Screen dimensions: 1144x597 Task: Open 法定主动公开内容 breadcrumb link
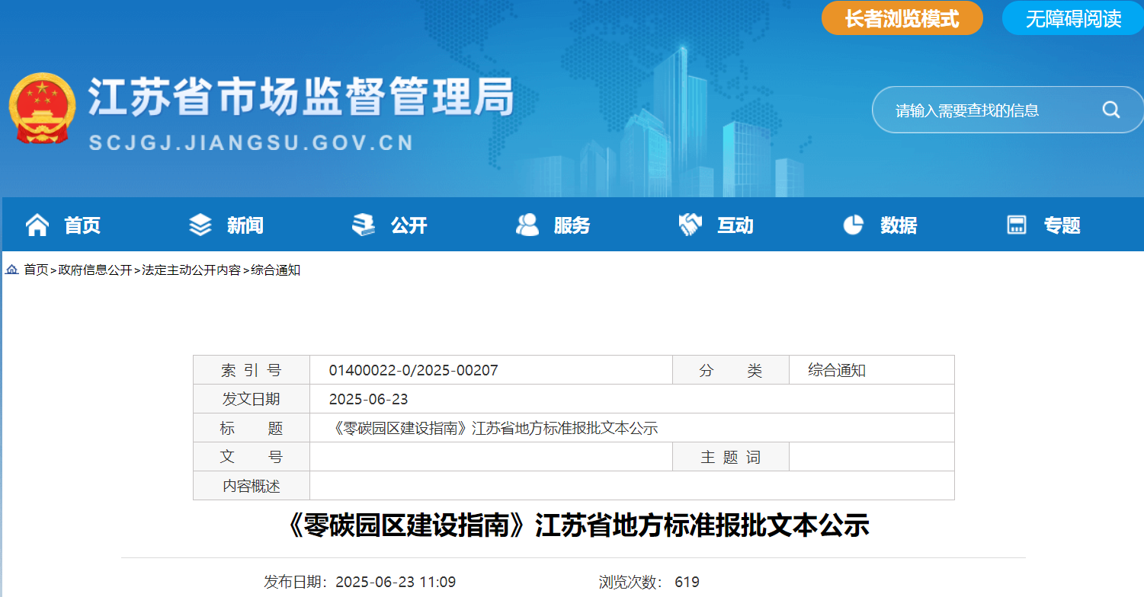[x=191, y=270]
